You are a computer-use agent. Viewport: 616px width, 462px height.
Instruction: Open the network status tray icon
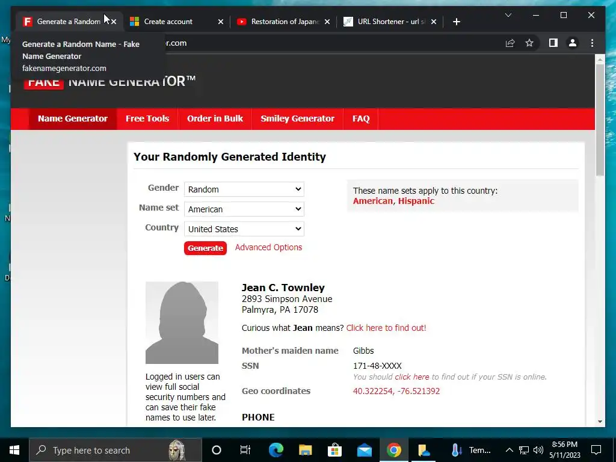524,450
